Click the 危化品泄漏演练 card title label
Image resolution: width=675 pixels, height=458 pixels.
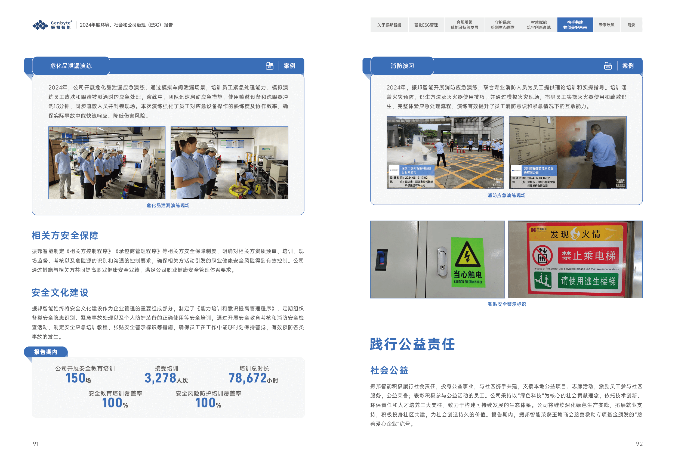tap(71, 66)
